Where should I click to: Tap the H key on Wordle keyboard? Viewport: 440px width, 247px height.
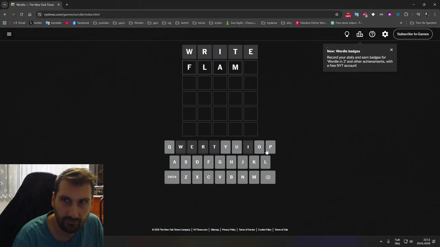coord(231,162)
